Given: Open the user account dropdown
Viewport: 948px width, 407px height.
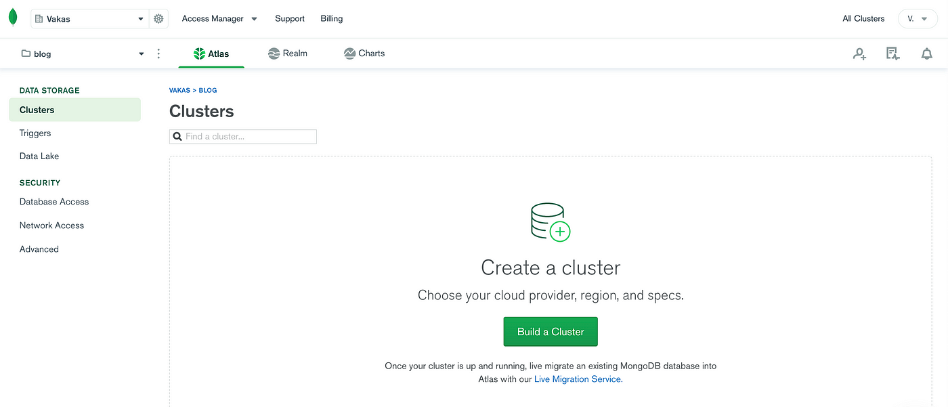Looking at the screenshot, I should pyautogui.click(x=918, y=19).
